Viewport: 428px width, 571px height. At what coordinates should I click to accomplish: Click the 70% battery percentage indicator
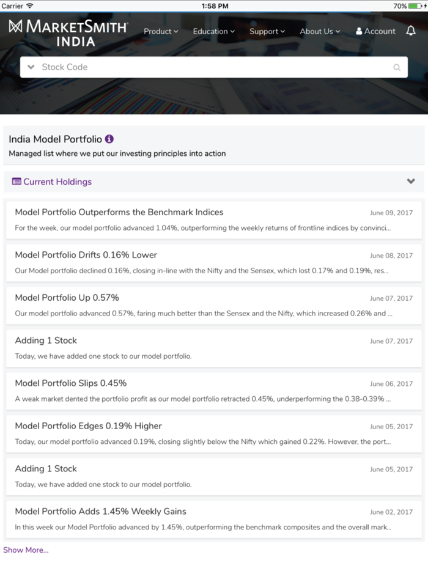pos(400,6)
